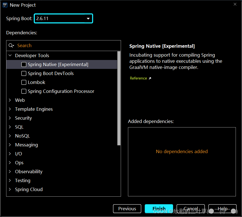Expand the Security category
Viewport: 242px width, 217px height.
coord(10,118)
